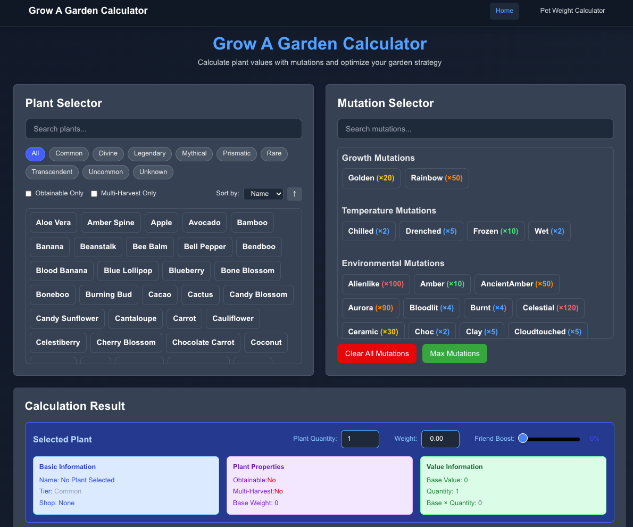Select the Candy Blossom plant
633x527 pixels.
click(x=258, y=294)
